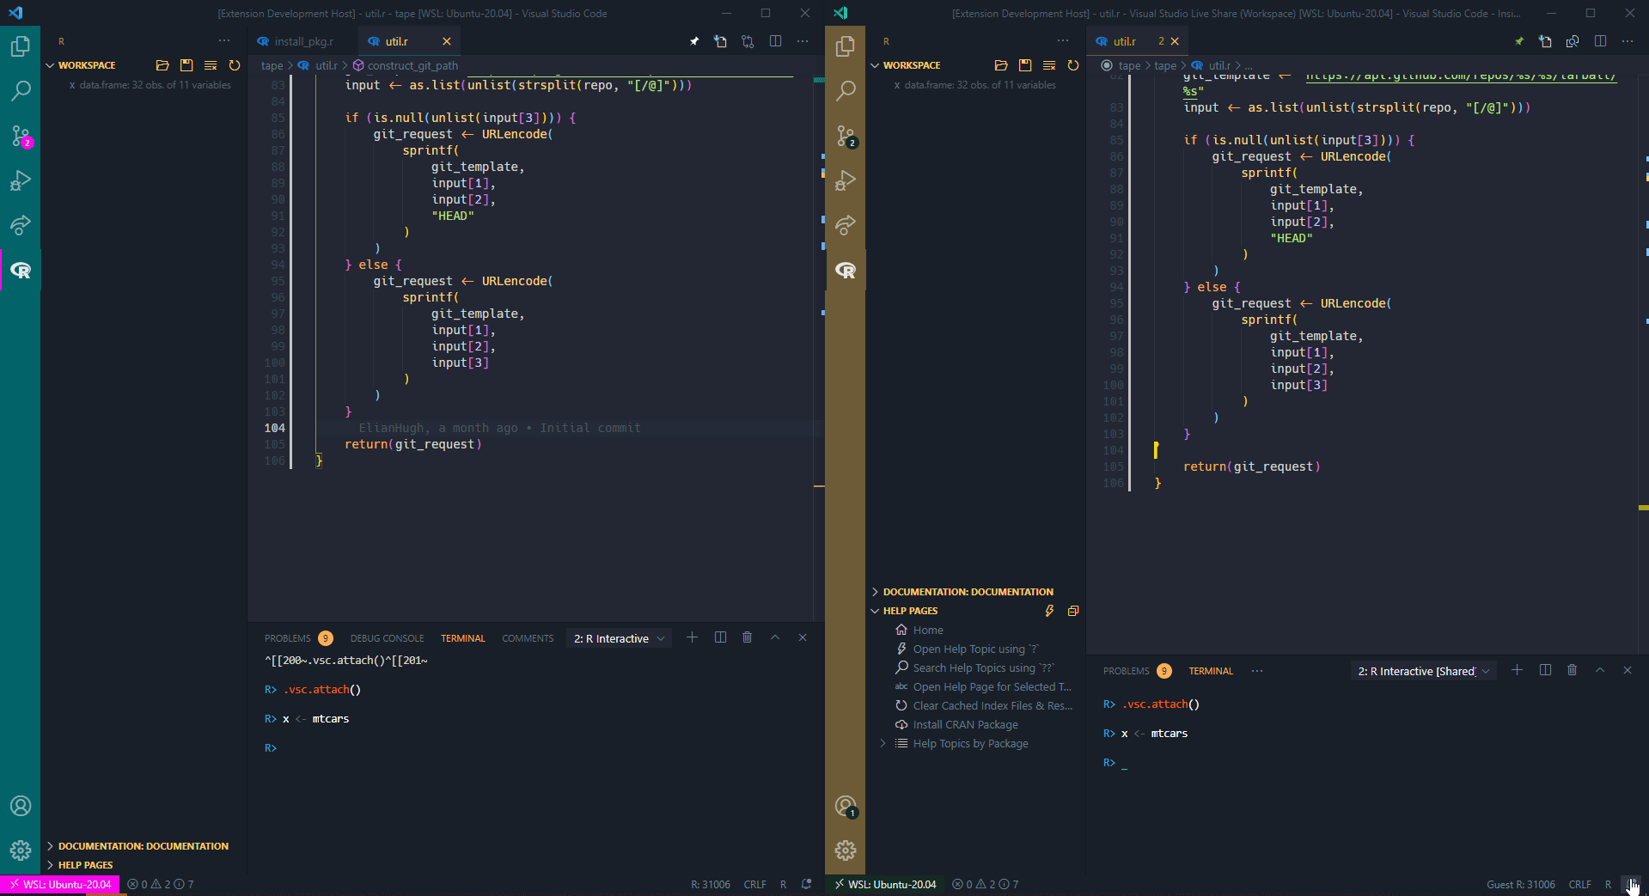Image resolution: width=1649 pixels, height=896 pixels.
Task: Collapse WORKSPACE section in left sidebar
Action: tap(50, 65)
